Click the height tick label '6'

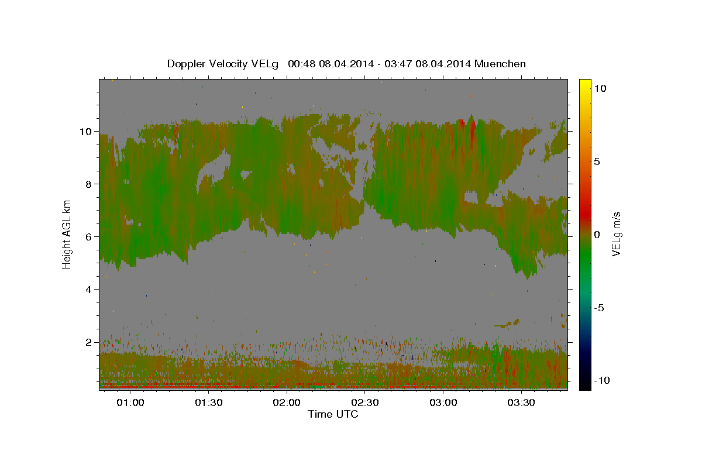coord(89,237)
